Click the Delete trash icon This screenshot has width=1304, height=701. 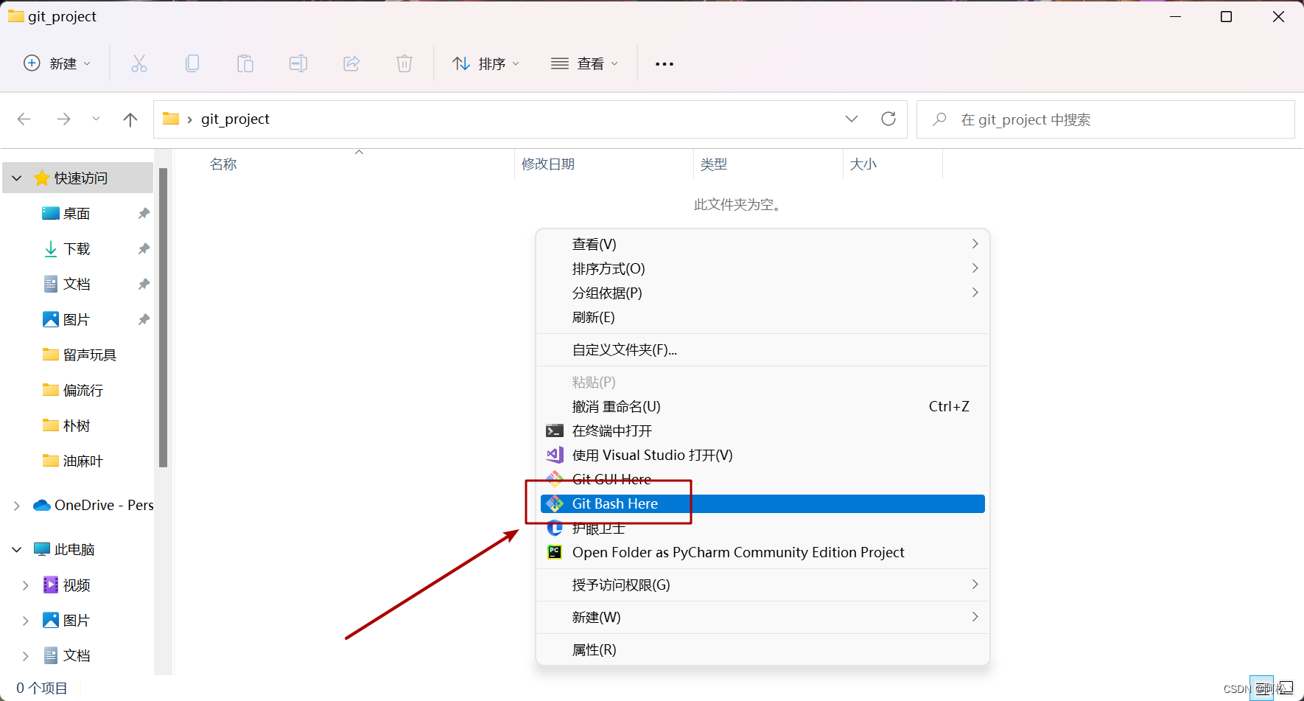point(404,63)
